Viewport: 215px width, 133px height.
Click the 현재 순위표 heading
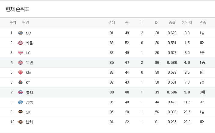click(x=17, y=9)
